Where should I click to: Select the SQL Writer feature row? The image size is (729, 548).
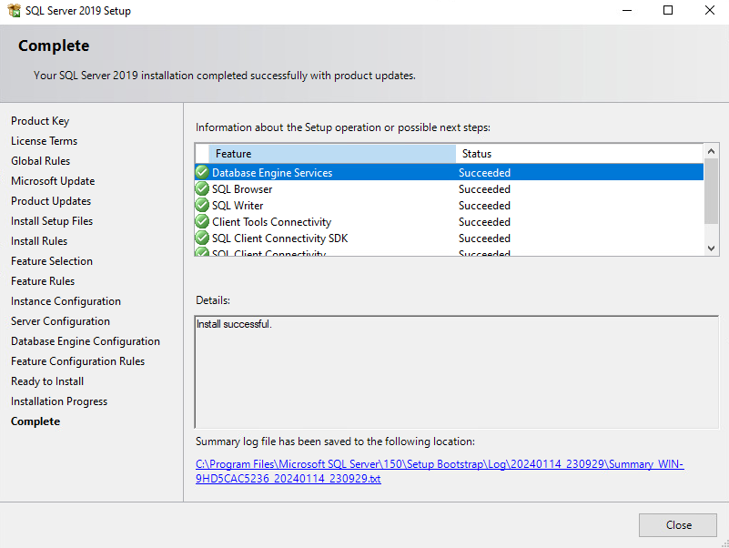click(x=449, y=205)
